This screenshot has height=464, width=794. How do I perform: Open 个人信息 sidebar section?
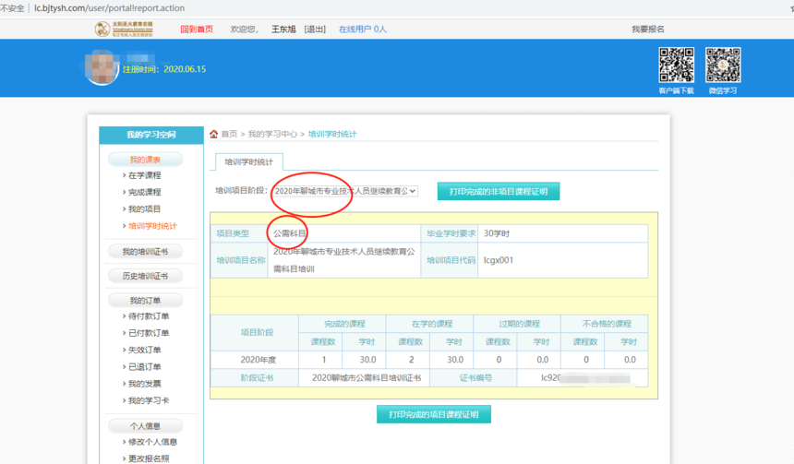145,426
